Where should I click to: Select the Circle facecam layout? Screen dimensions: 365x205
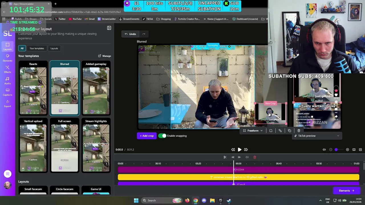[65, 191]
